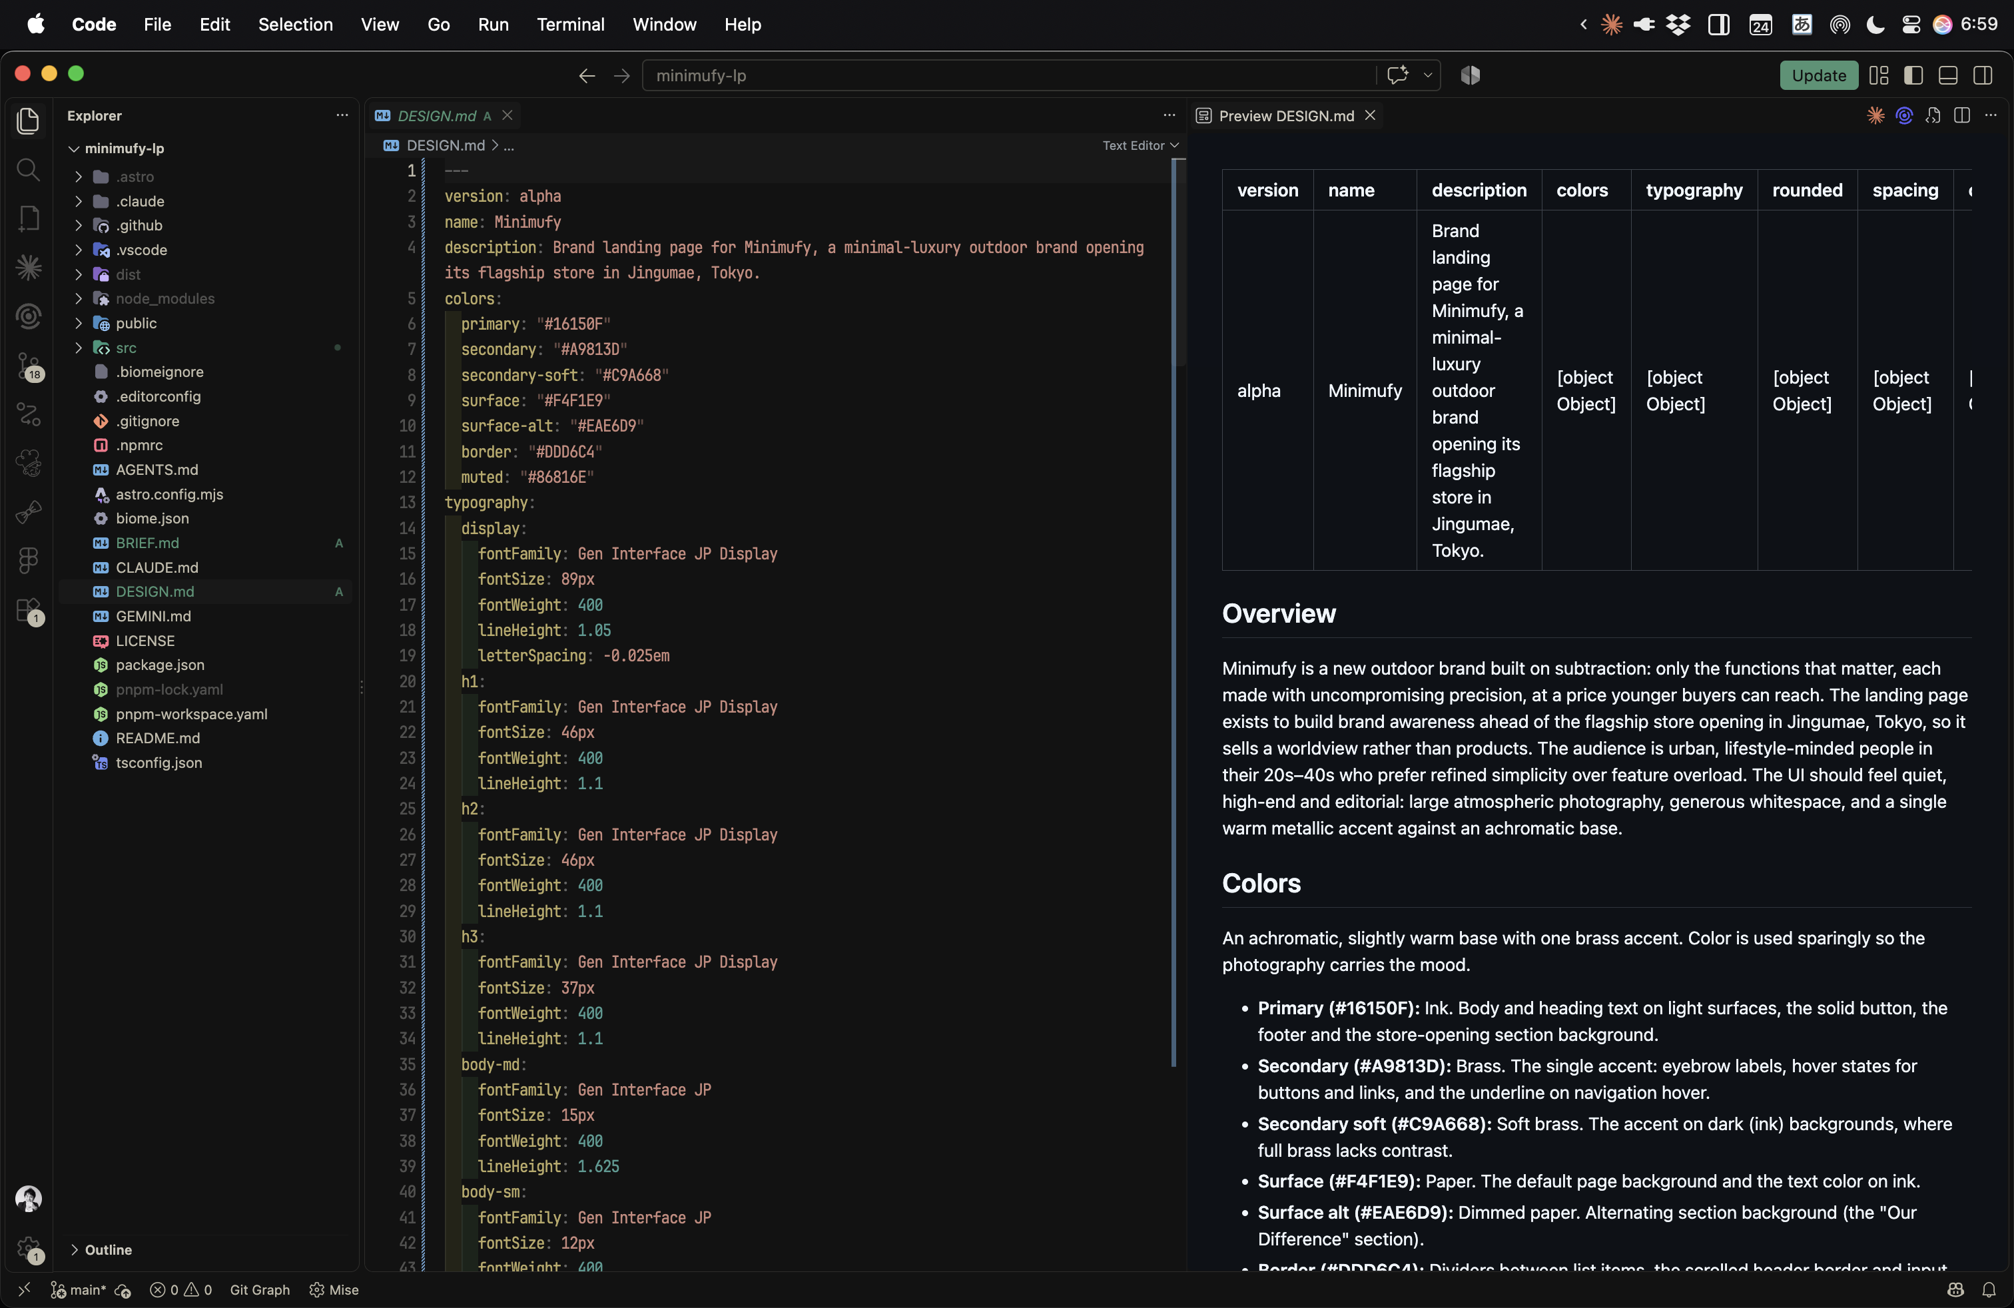Click the publish to cloud icon in status bar
This screenshot has height=1308, width=2014.
[124, 1290]
